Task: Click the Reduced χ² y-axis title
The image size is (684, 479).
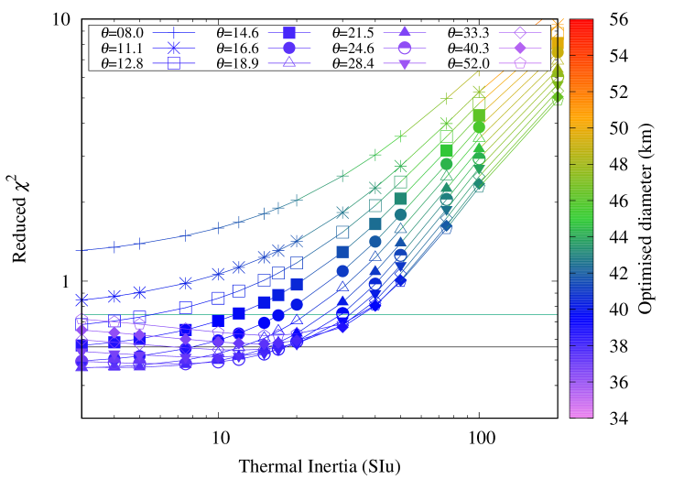Action: tap(20, 218)
